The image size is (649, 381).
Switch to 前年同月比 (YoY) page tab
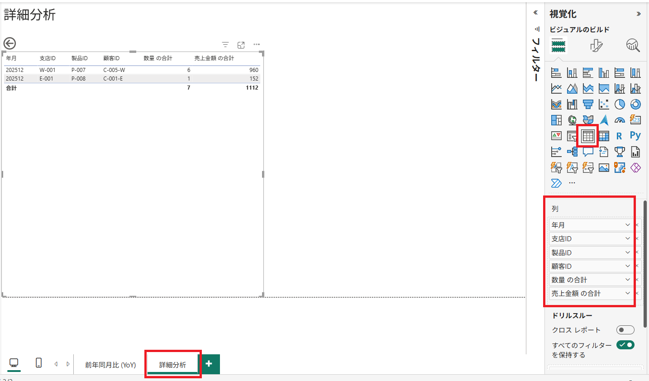pyautogui.click(x=110, y=365)
